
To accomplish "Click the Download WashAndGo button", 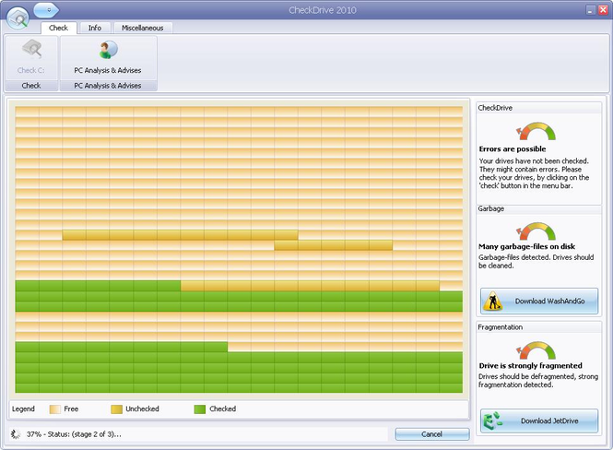I will click(539, 301).
